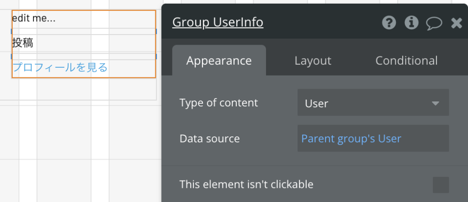This screenshot has width=468, height=202.
Task: Open the question mark help icon
Action: pyautogui.click(x=389, y=23)
